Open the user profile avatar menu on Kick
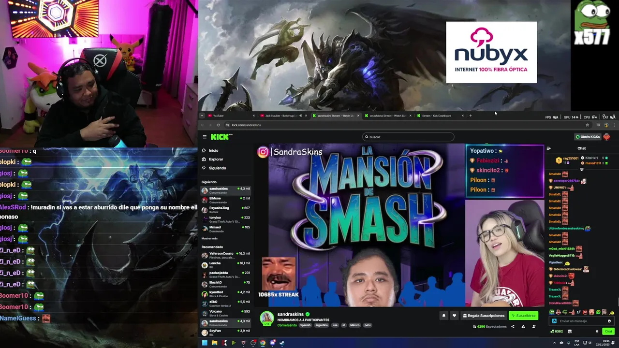 point(607,137)
